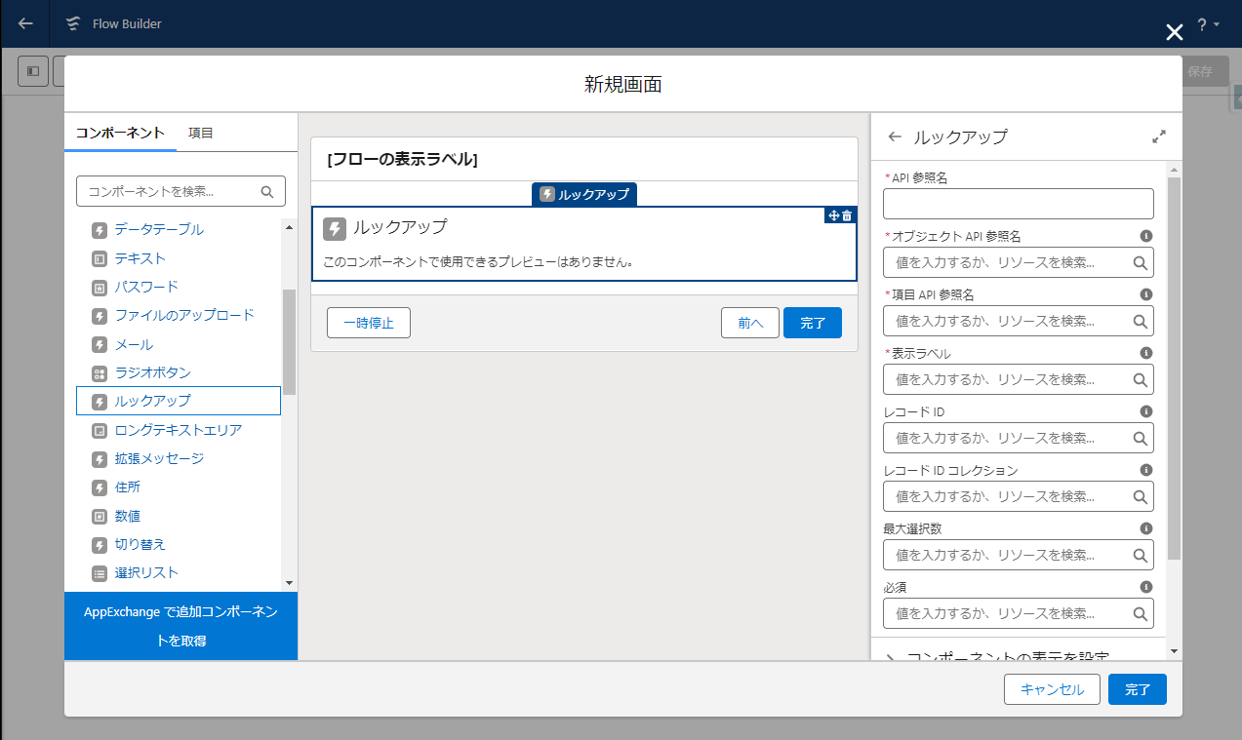Select the ルックアップ component in list

click(x=179, y=401)
